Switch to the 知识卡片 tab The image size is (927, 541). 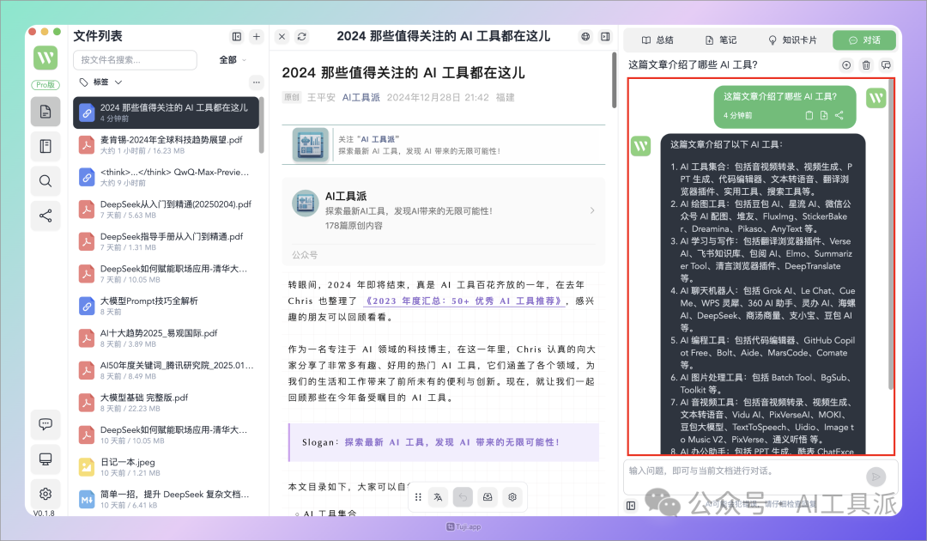792,40
